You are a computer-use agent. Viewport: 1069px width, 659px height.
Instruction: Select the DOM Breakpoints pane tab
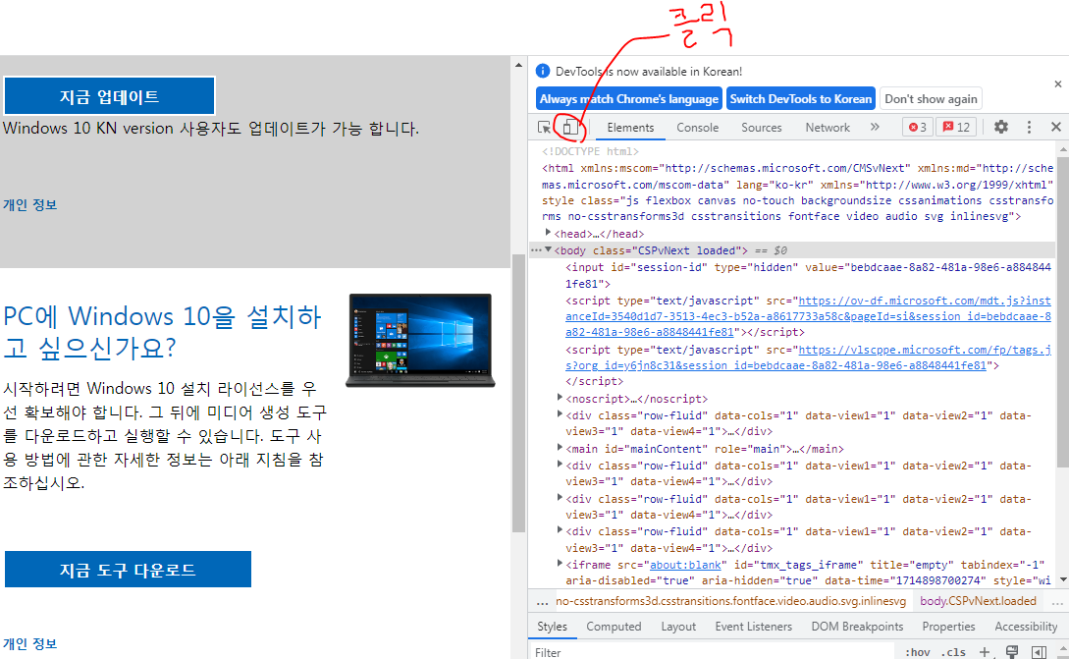pyautogui.click(x=857, y=627)
